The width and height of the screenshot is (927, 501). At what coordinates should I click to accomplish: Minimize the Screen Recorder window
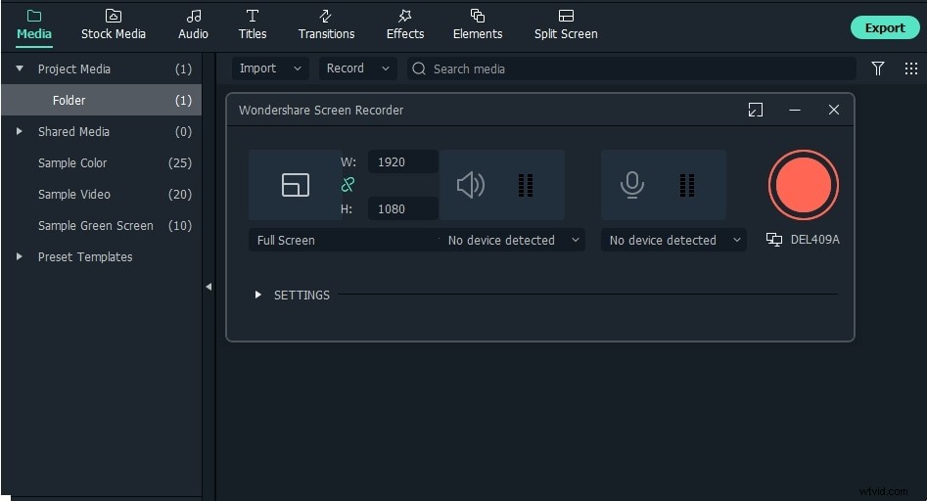[795, 110]
